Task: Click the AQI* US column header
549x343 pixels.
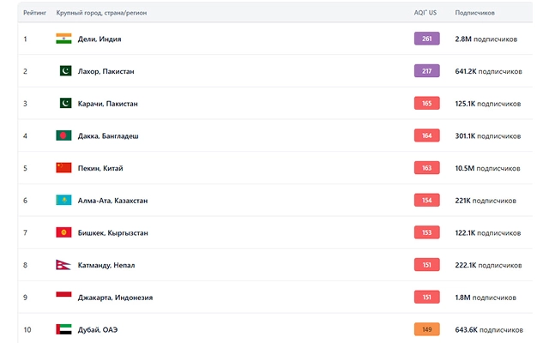Action: pyautogui.click(x=425, y=13)
